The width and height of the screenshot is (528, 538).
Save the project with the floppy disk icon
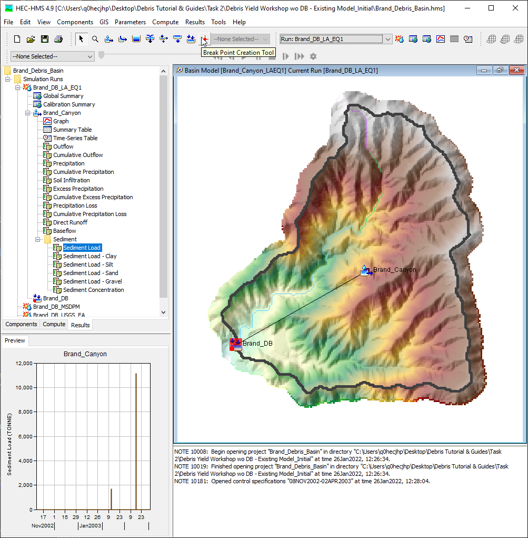pos(45,39)
